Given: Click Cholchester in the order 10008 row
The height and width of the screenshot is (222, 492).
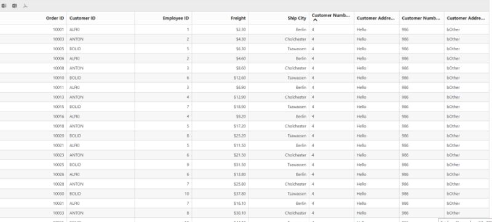Looking at the screenshot, I should [x=296, y=68].
